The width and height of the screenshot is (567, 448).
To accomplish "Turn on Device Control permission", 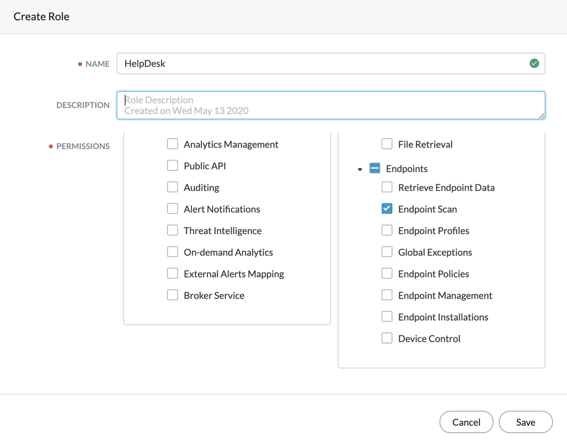I will coord(387,339).
